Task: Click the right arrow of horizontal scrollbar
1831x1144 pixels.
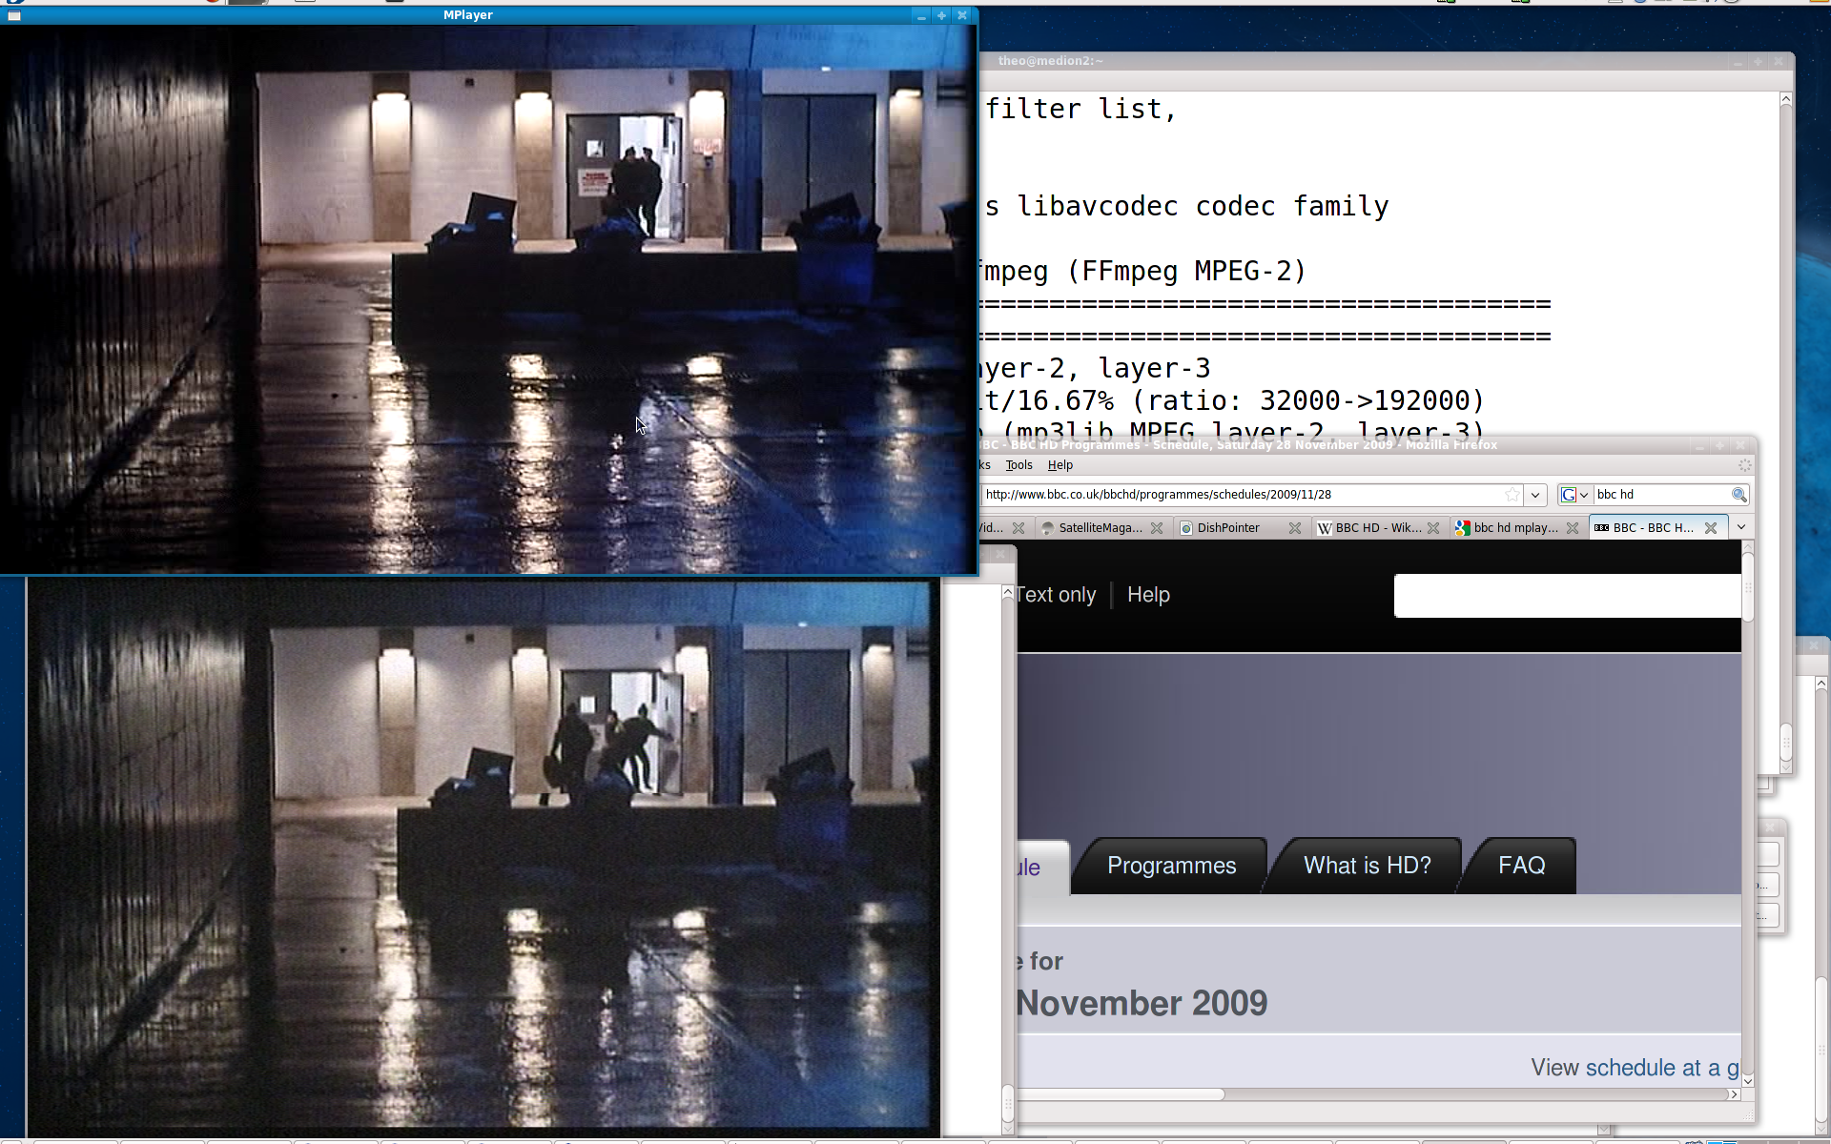Action: (1734, 1094)
